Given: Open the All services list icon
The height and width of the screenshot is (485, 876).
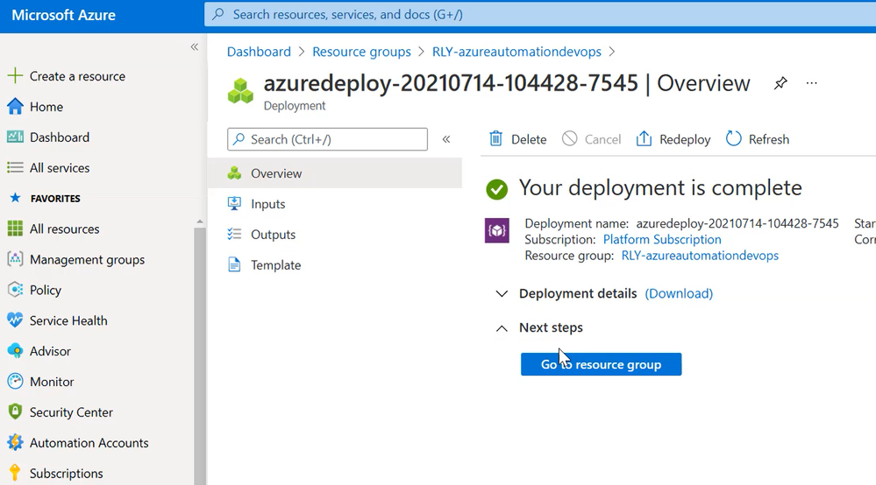Looking at the screenshot, I should (x=15, y=167).
